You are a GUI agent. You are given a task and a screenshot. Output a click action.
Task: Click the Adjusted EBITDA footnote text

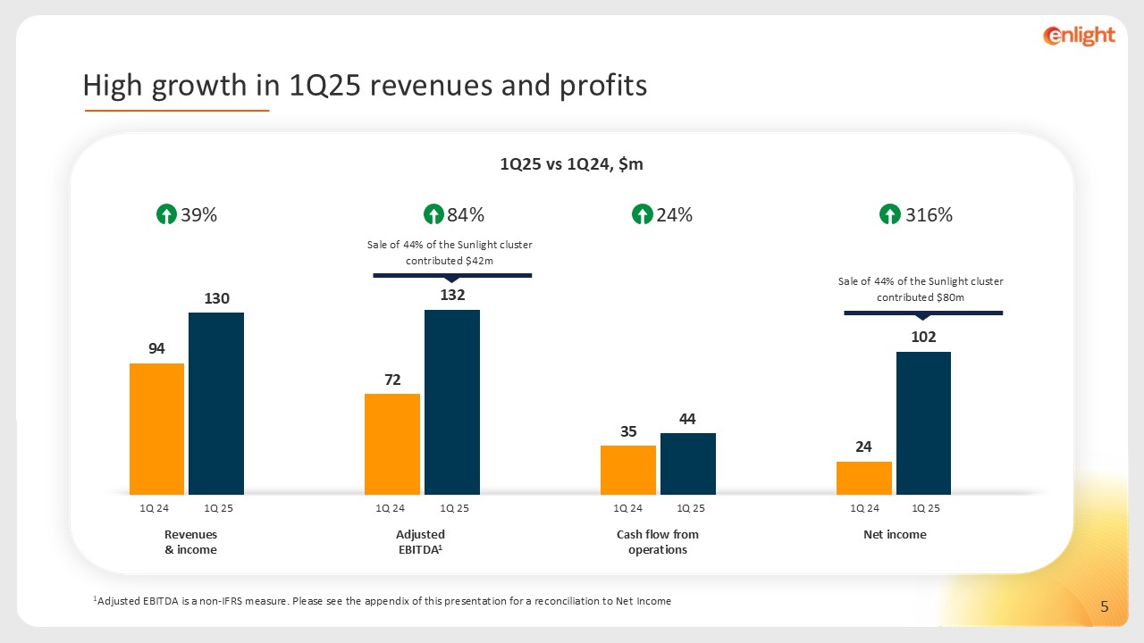[383, 601]
